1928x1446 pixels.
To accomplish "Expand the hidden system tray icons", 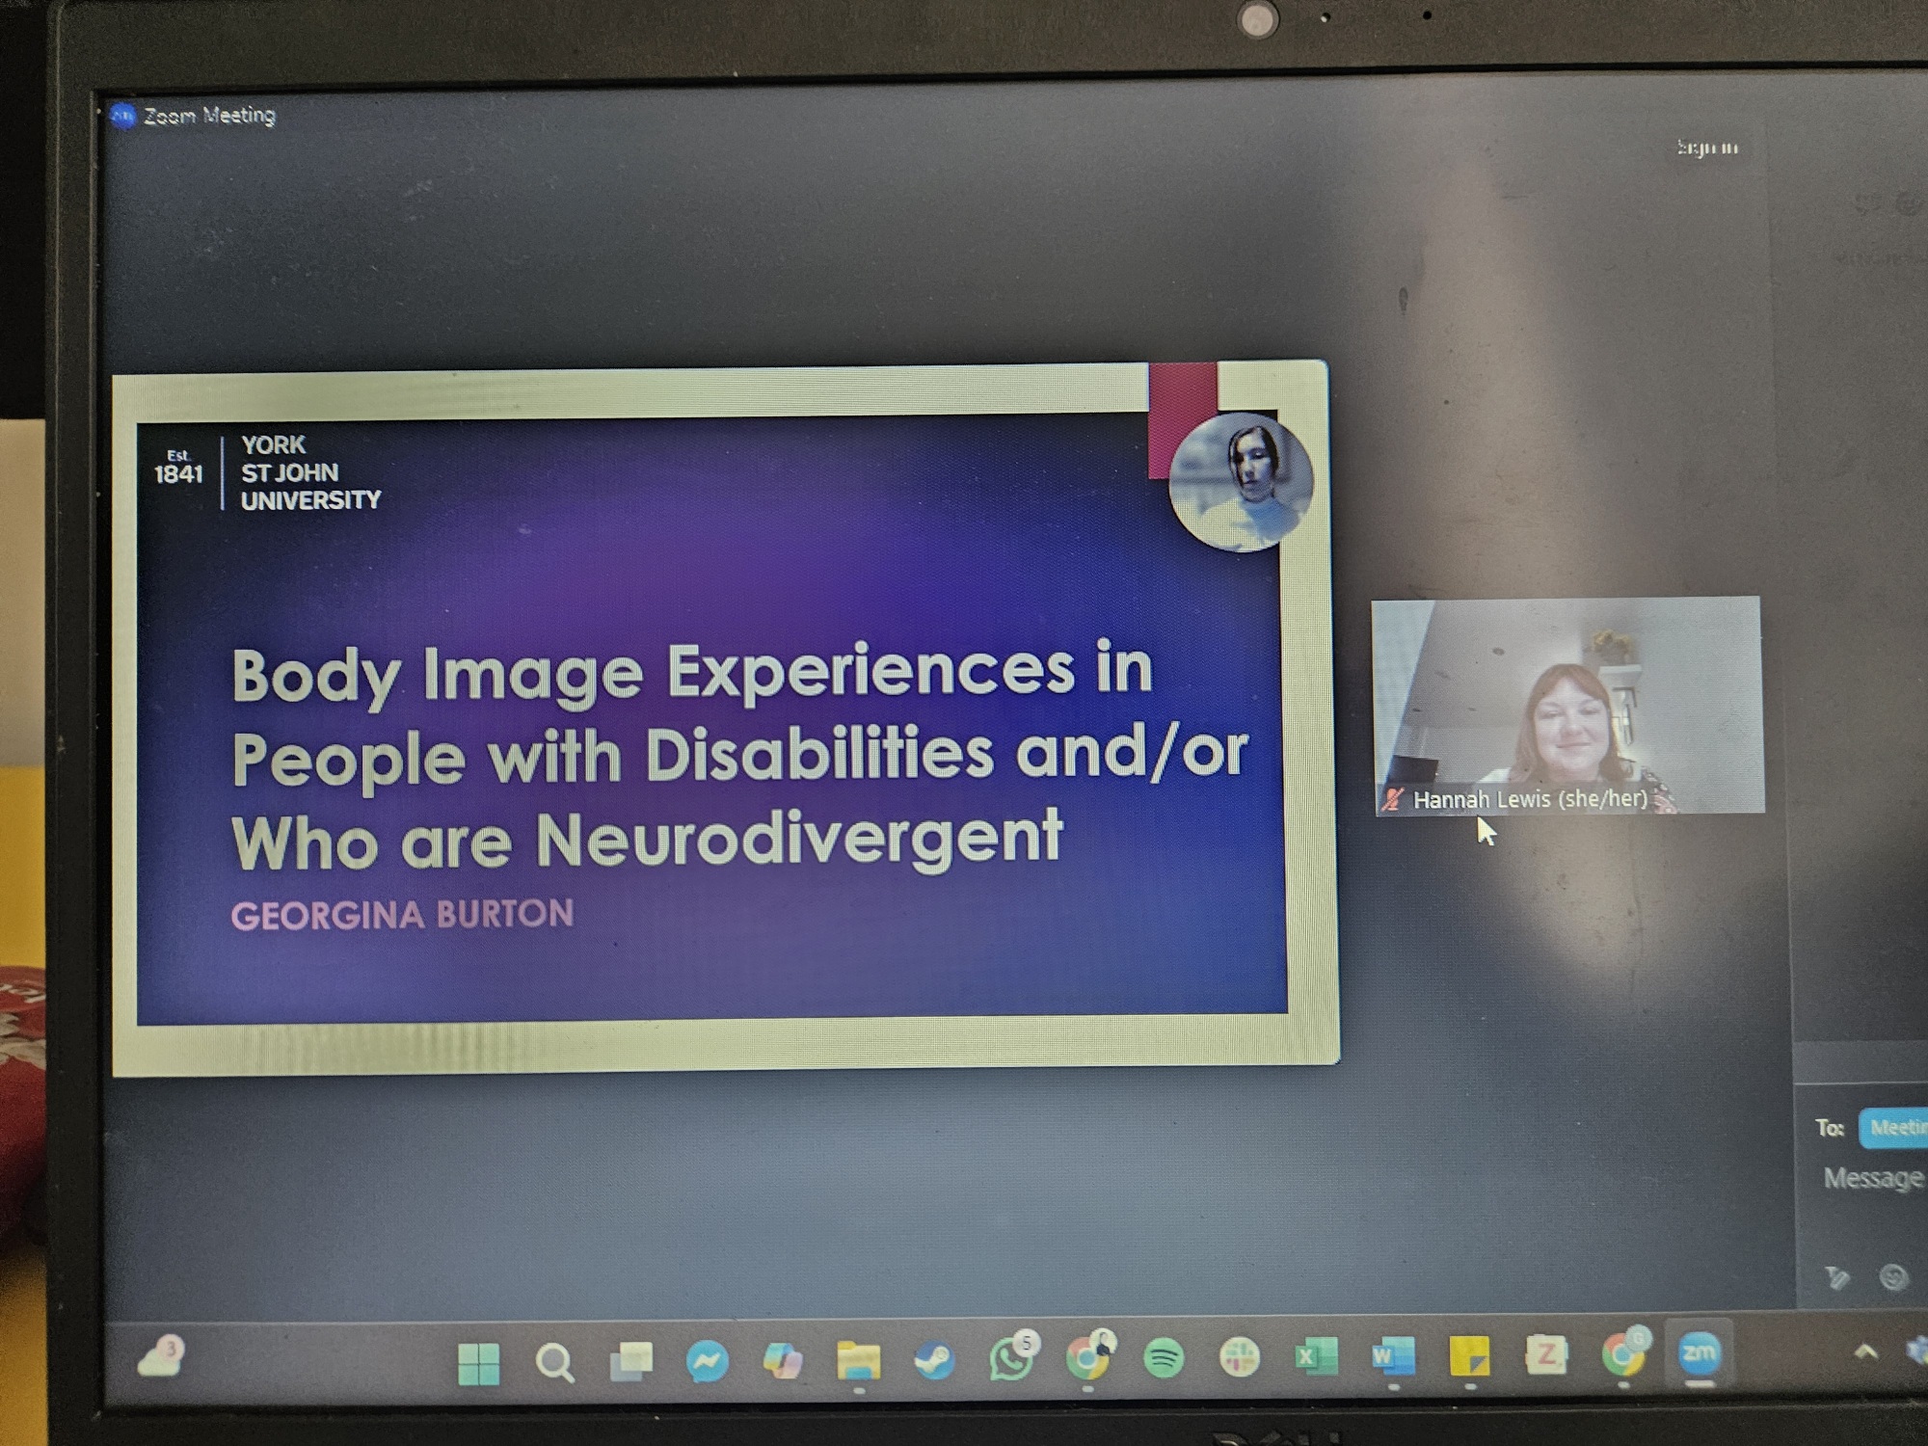I will (x=1865, y=1352).
